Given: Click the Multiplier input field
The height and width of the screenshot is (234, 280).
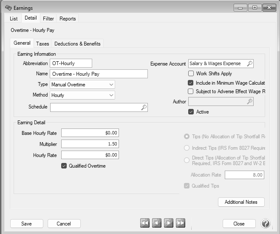Looking at the screenshot, I should tap(90, 144).
